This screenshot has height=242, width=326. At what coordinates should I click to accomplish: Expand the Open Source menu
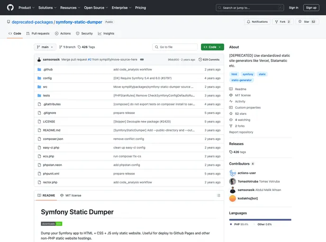click(x=96, y=8)
